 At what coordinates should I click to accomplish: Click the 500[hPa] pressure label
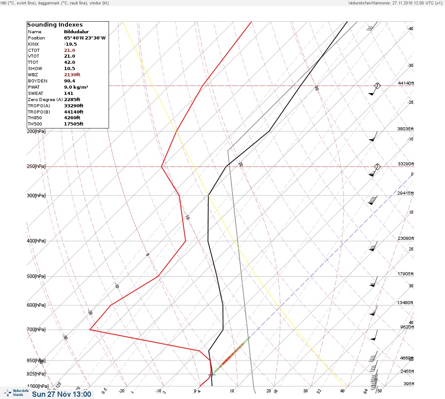click(36, 276)
